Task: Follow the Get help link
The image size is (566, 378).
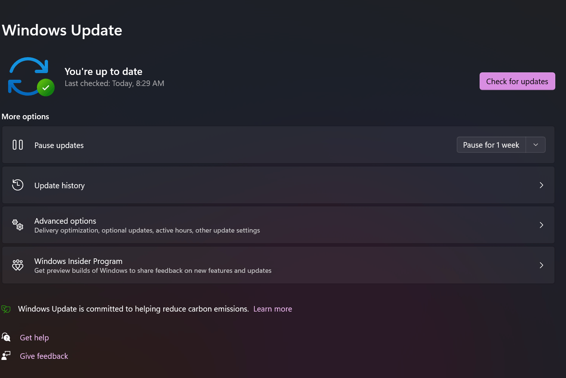Action: pyautogui.click(x=34, y=338)
